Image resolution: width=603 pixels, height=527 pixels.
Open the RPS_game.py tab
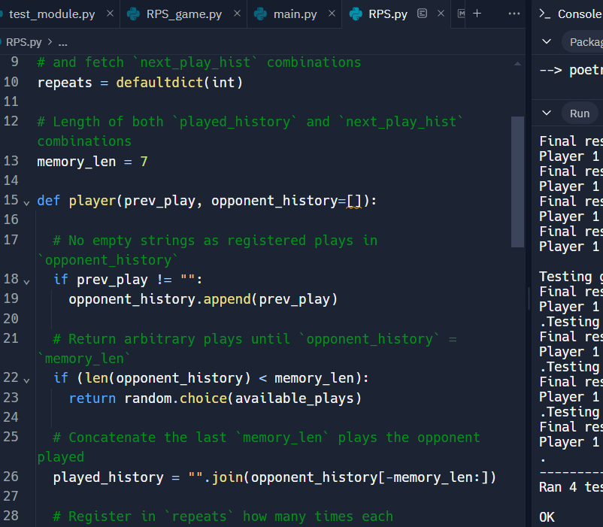click(x=183, y=14)
